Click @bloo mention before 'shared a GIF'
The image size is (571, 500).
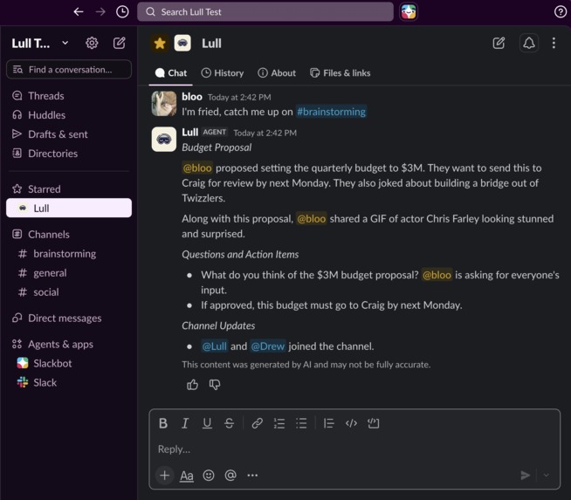pos(311,219)
